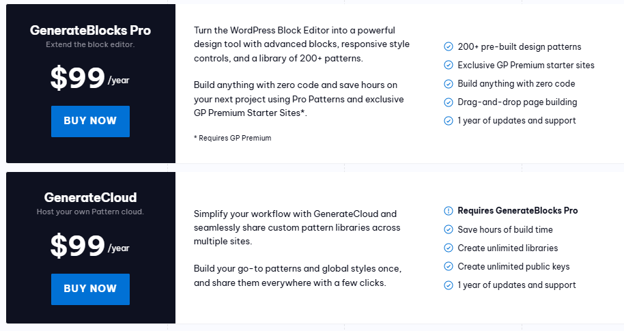The height and width of the screenshot is (331, 624).
Task: Click alert icon beside Requires GenerateBlocks Pro
Action: pos(449,211)
